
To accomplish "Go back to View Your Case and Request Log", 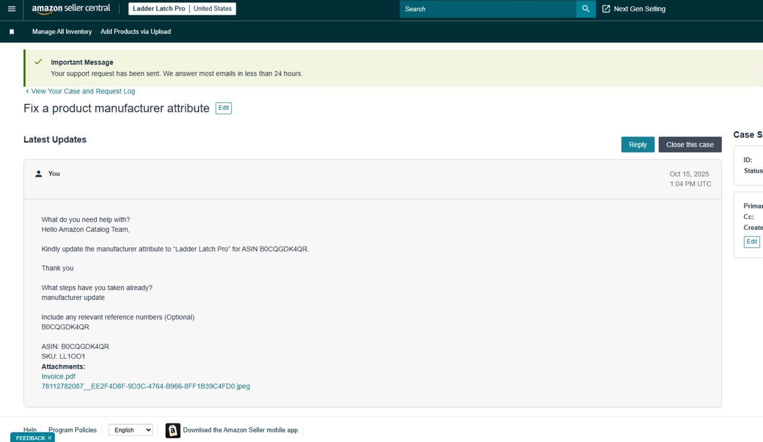I will pyautogui.click(x=80, y=91).
